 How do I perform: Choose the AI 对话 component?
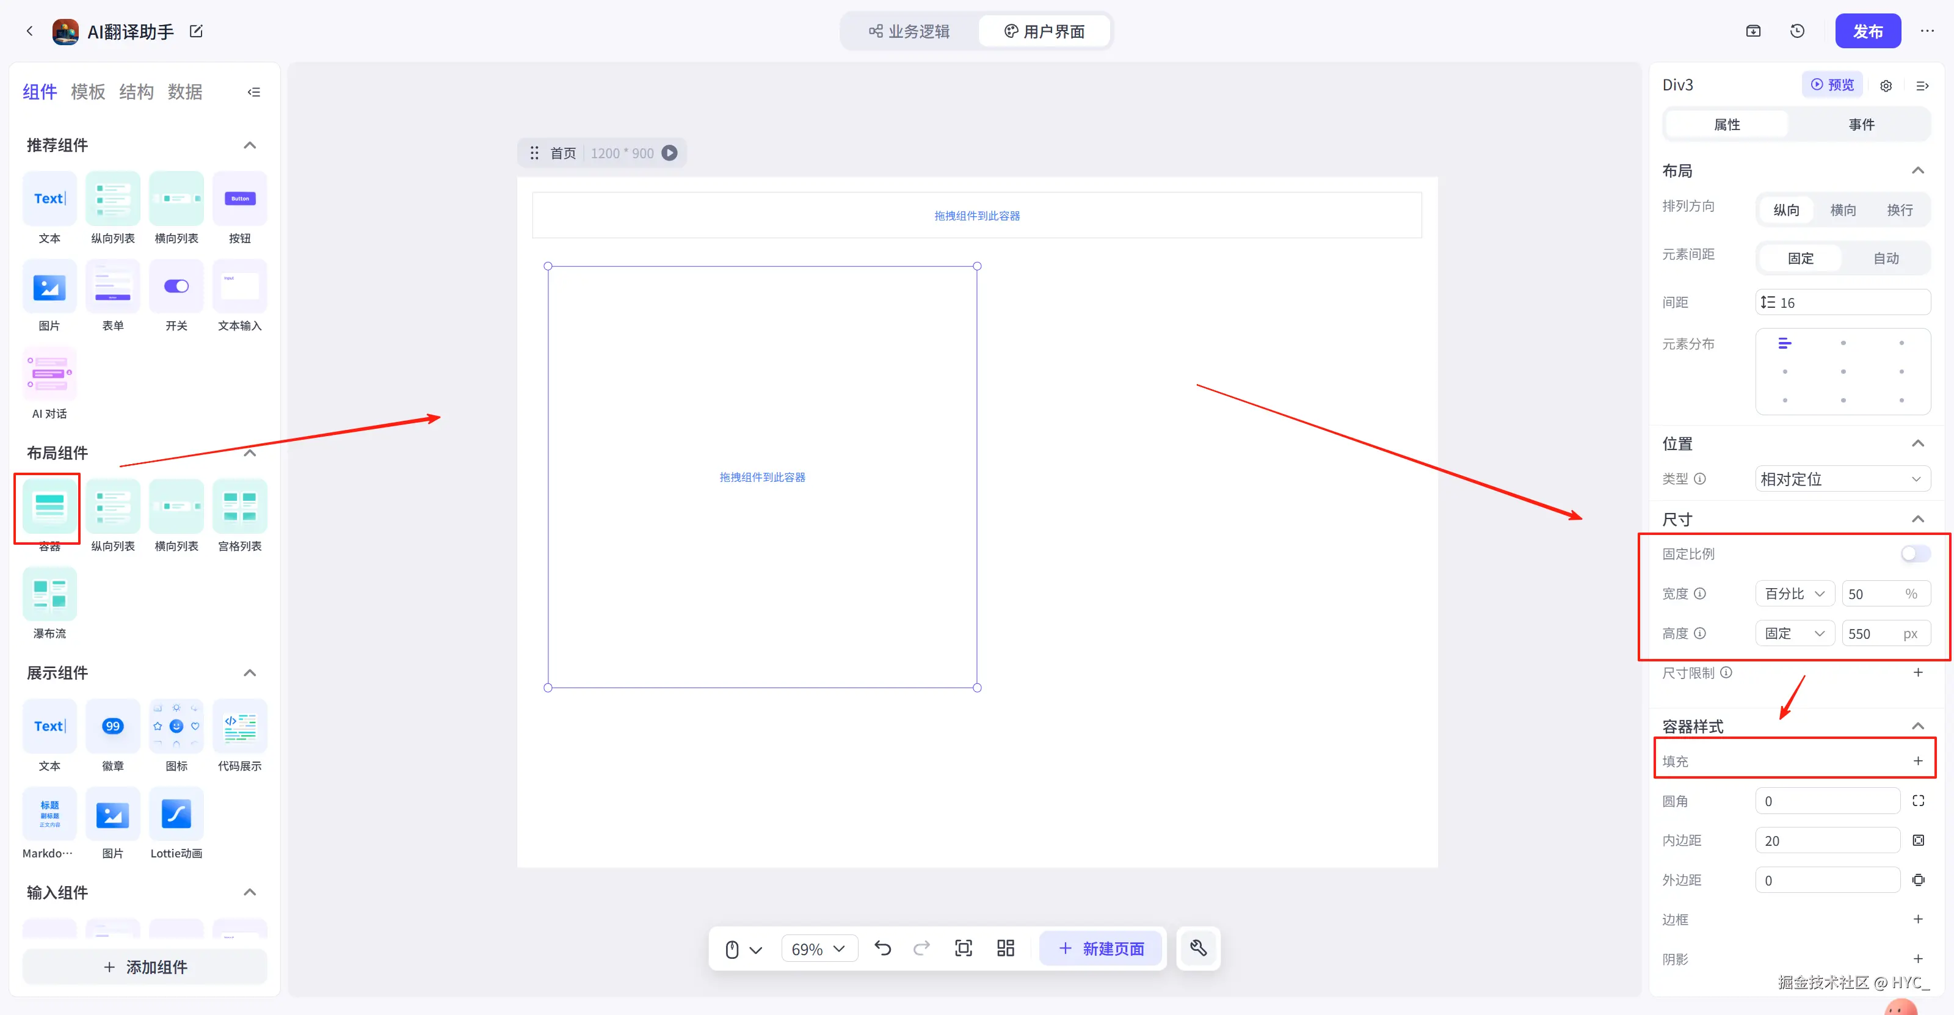(x=49, y=383)
